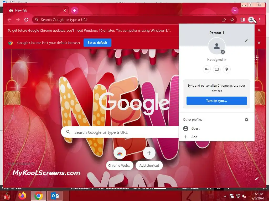Reload the current page
The image size is (269, 201).
pyautogui.click(x=26, y=20)
